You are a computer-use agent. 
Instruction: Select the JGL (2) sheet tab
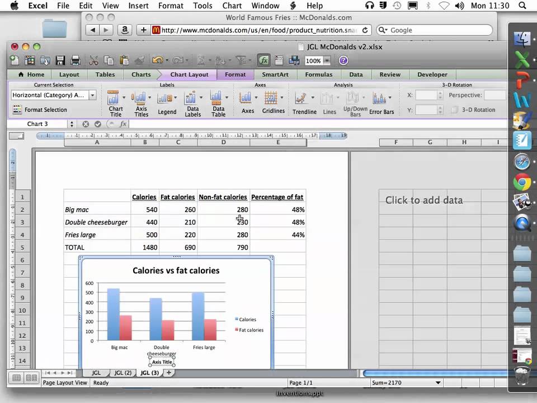[123, 373]
